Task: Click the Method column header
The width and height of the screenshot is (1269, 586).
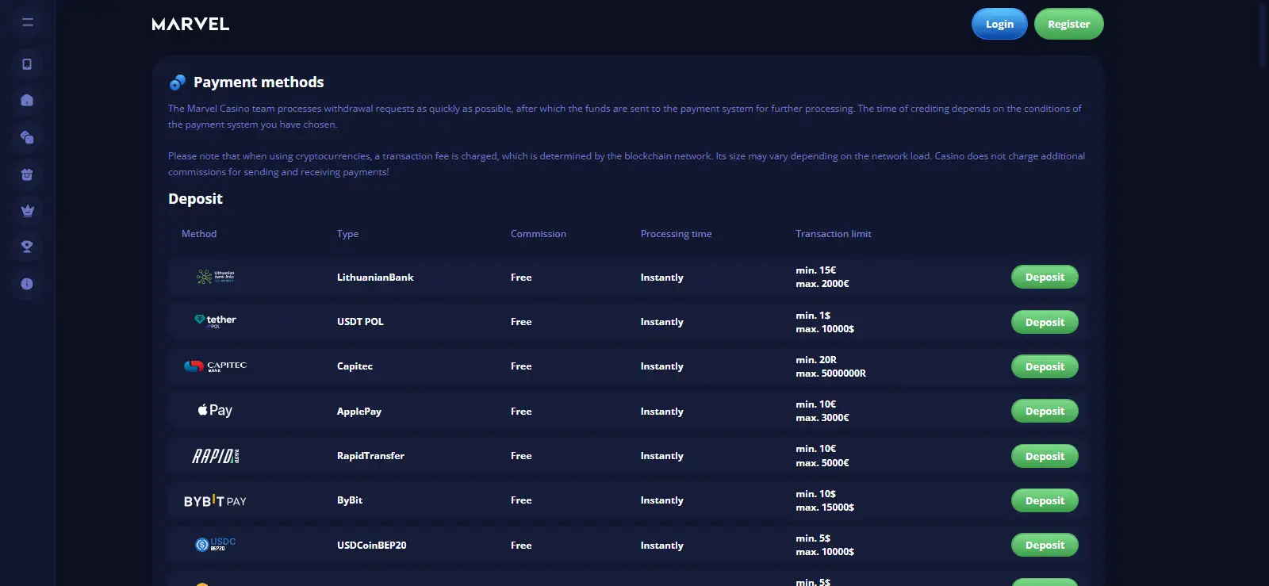Action: click(x=199, y=234)
